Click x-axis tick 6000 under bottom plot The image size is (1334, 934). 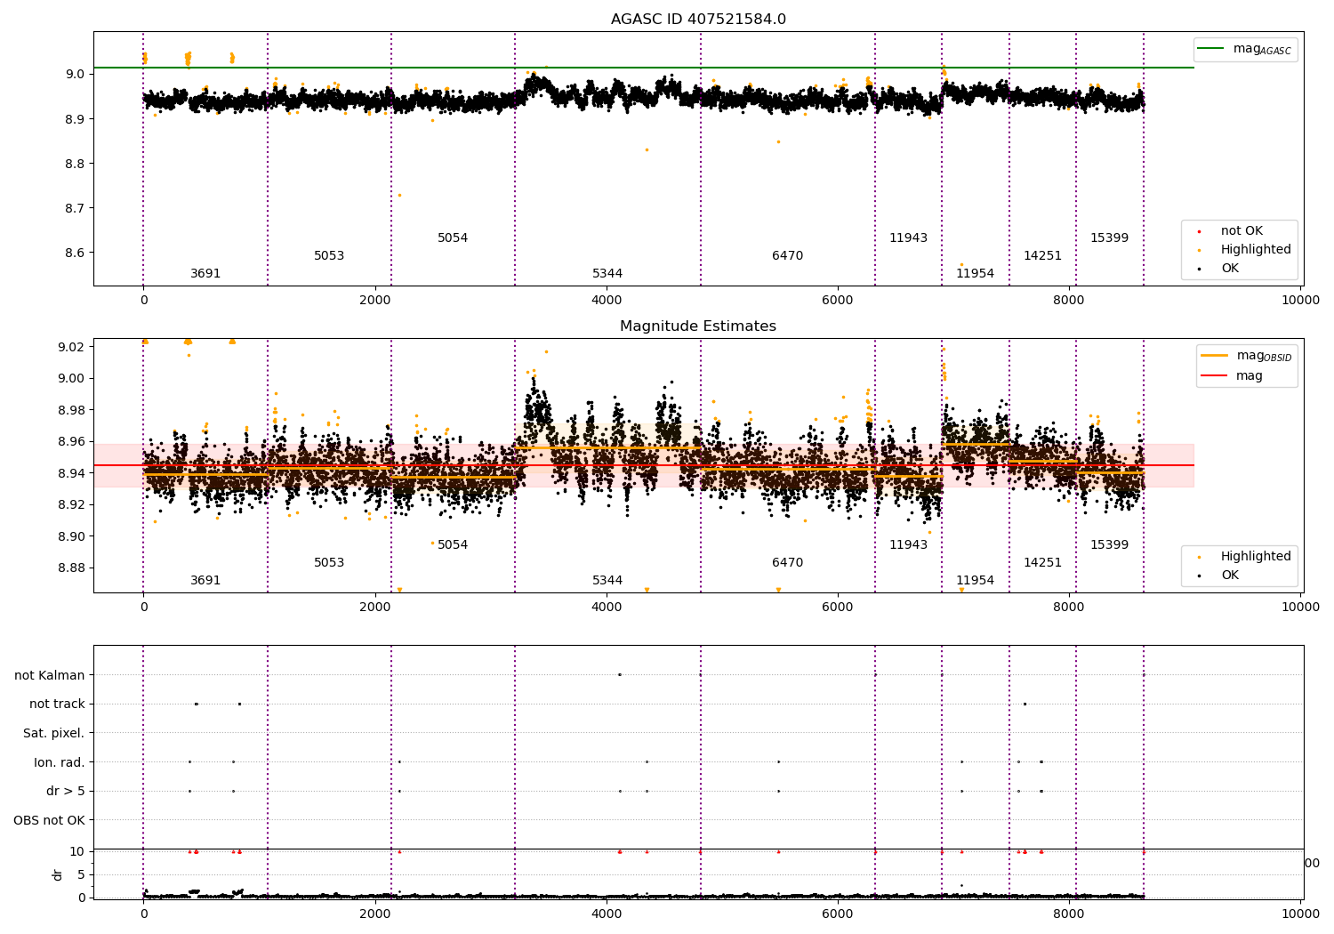click(x=838, y=914)
